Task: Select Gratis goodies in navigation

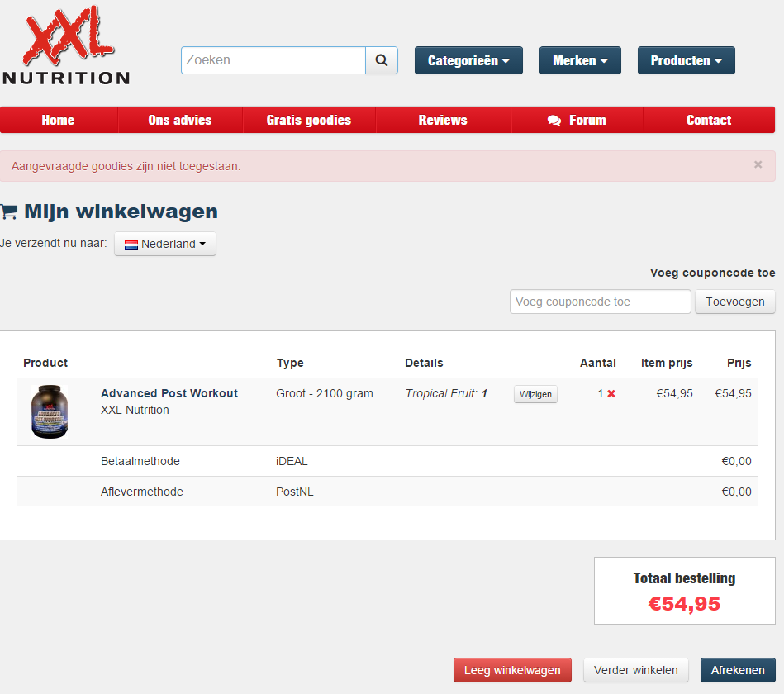Action: click(x=308, y=120)
